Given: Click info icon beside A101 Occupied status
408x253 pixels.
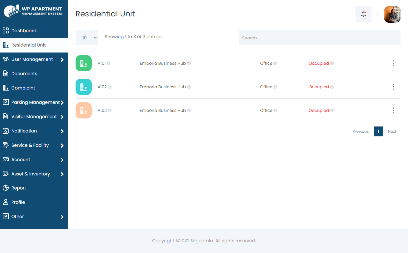Looking at the screenshot, I should 332,63.
